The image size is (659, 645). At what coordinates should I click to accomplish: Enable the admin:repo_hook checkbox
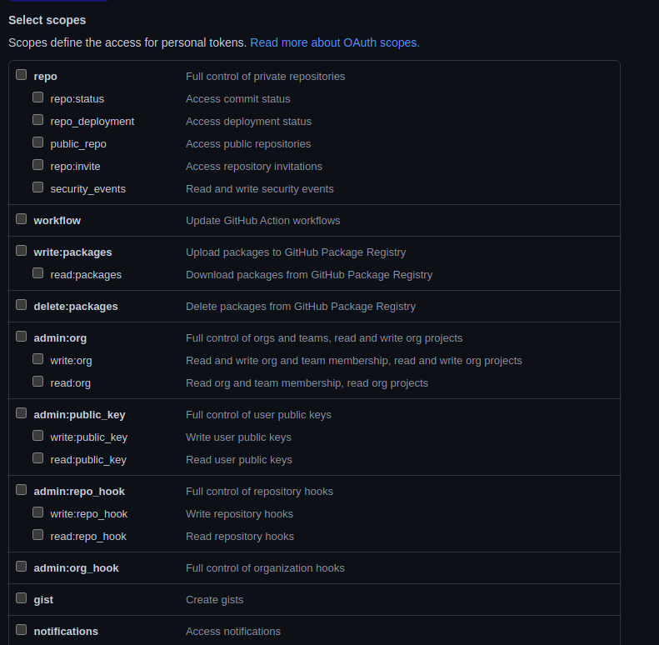[x=22, y=490]
